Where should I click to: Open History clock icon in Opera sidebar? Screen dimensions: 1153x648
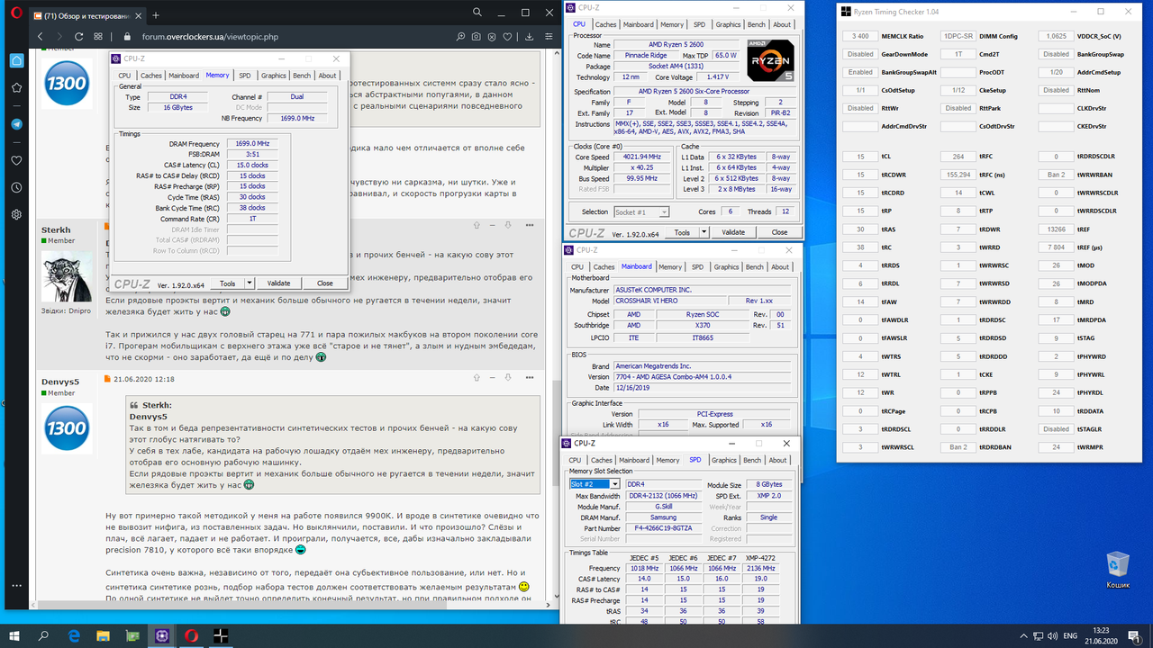[16, 188]
